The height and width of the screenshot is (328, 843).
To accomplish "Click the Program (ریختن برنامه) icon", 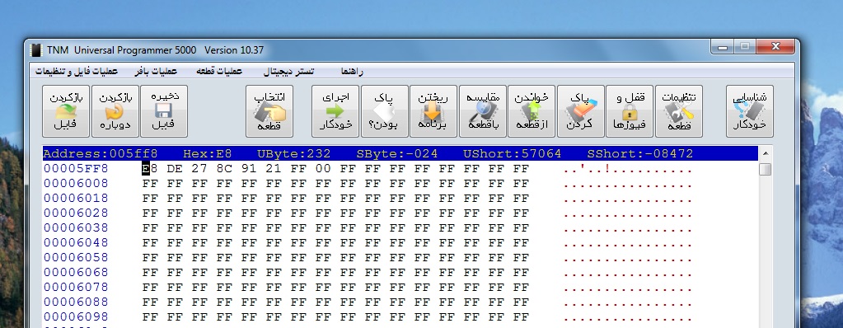I will (x=433, y=111).
